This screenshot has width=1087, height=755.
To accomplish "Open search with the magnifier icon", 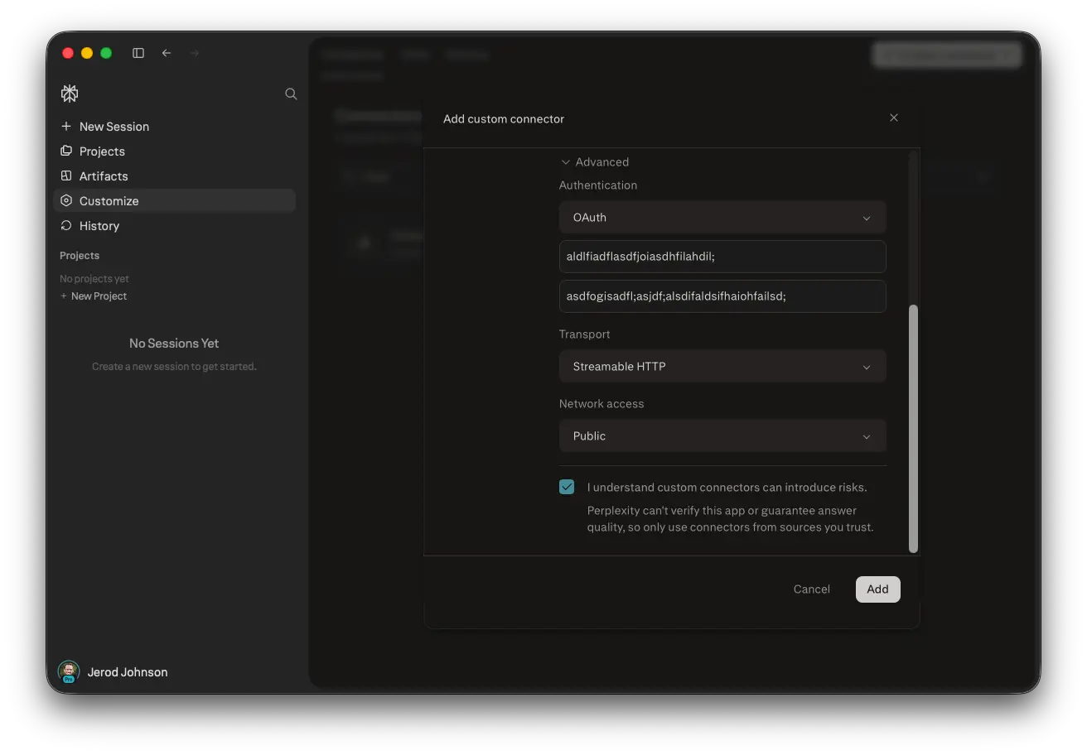I will click(x=291, y=94).
